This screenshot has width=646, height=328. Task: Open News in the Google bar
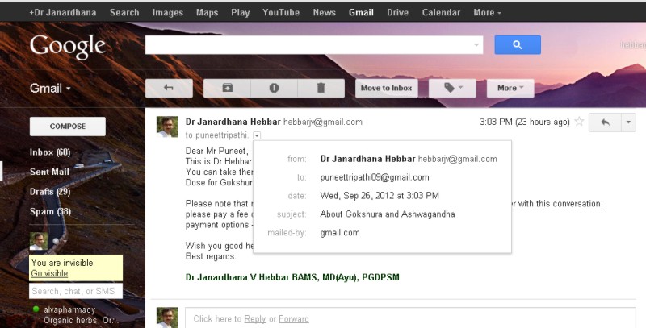point(325,12)
